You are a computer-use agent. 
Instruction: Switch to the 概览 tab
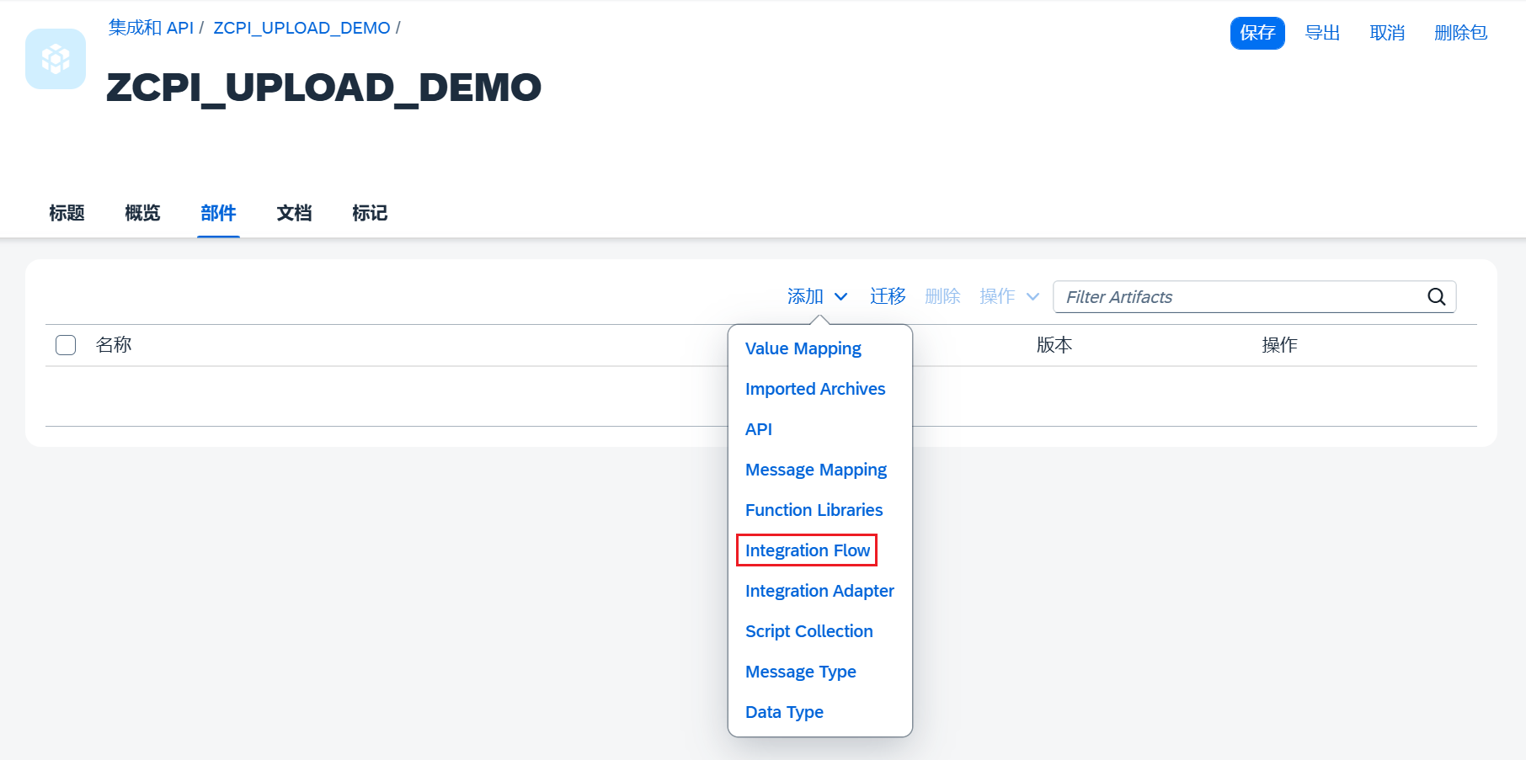142,214
